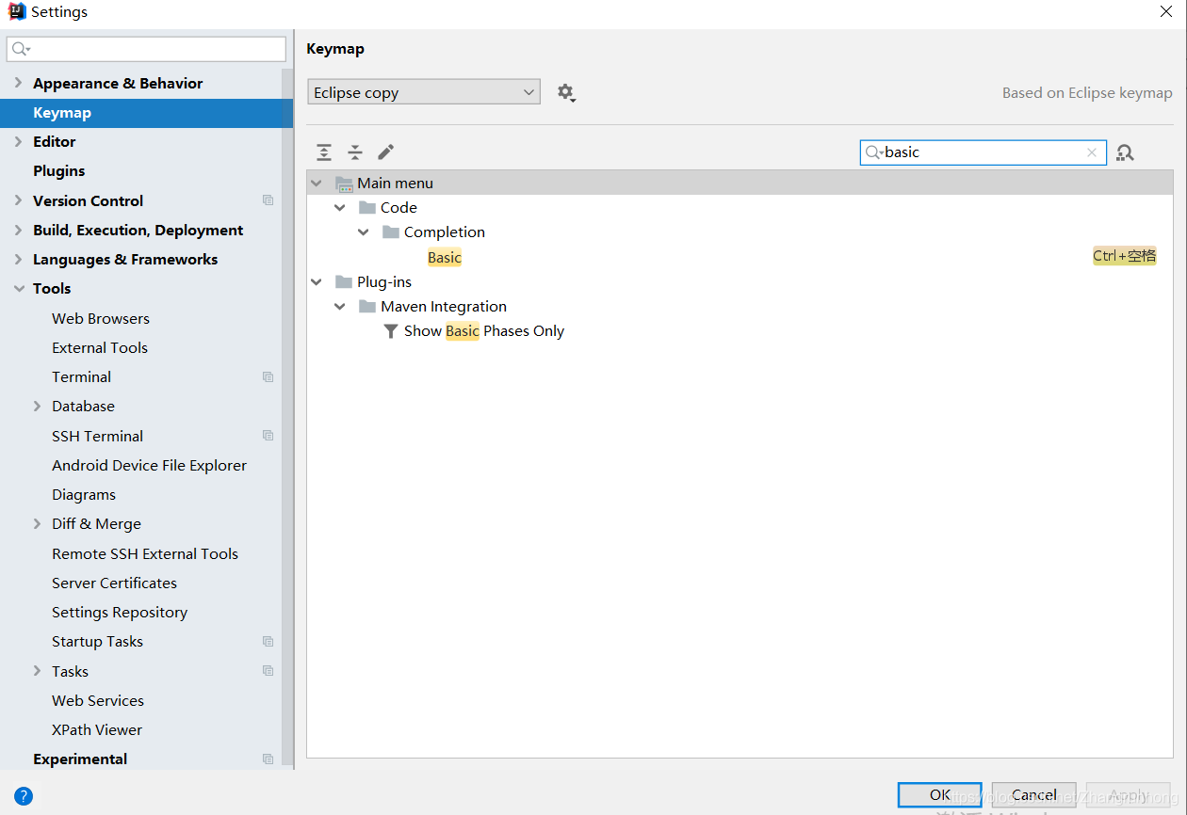
Task: Click the OK button
Action: coord(940,795)
